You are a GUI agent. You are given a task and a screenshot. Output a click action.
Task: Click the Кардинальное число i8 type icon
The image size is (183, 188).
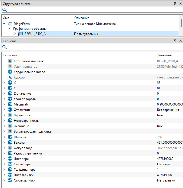coord(10,72)
